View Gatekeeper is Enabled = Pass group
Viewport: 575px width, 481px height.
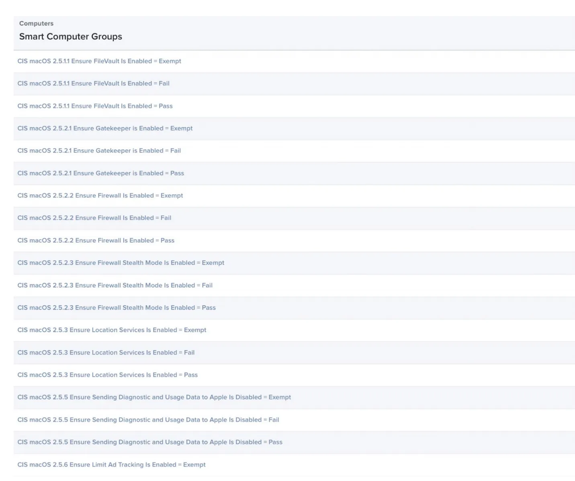(100, 173)
